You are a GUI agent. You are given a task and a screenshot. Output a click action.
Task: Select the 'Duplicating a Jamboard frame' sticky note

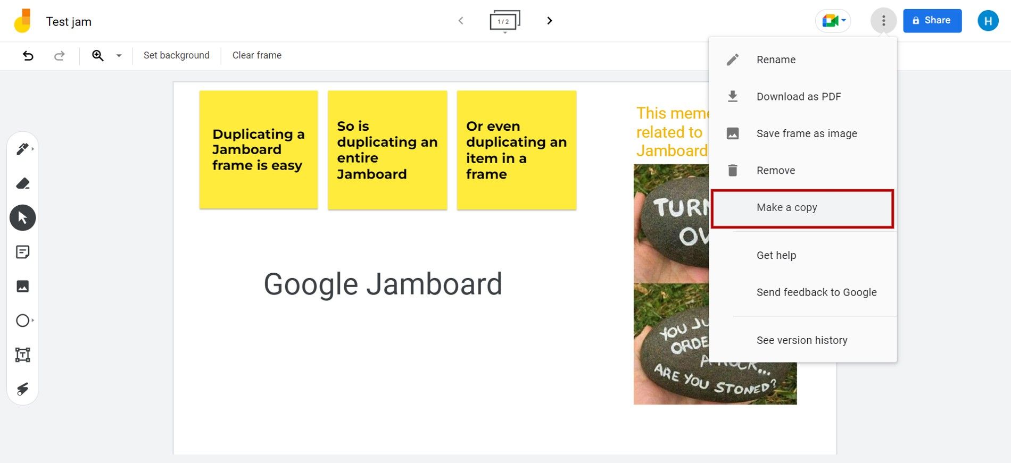pos(259,149)
